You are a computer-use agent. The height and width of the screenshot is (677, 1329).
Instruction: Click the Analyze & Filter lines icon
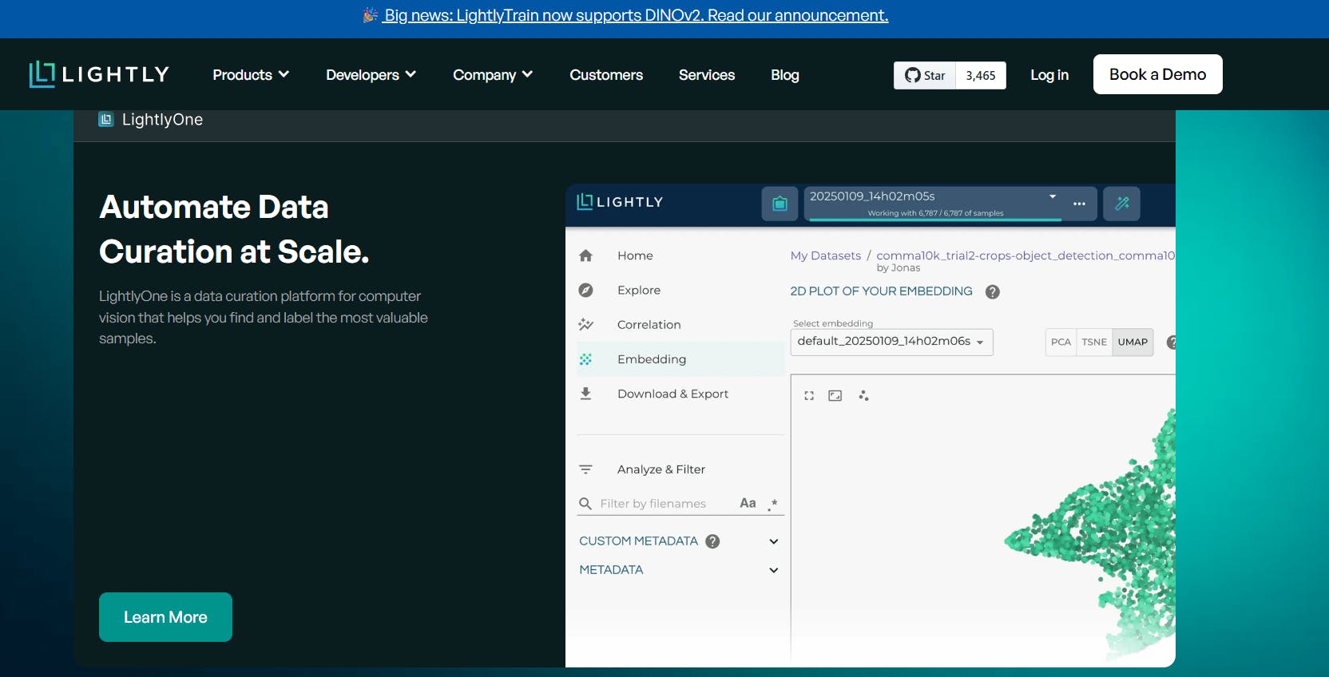tap(585, 469)
